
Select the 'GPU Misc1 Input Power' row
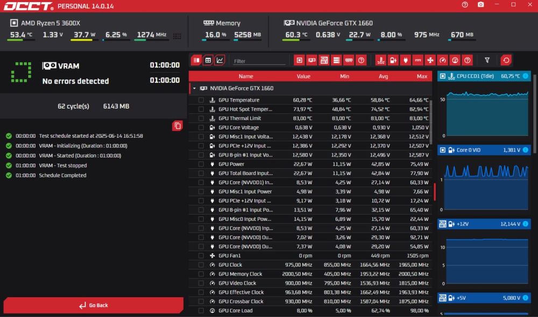point(310,192)
